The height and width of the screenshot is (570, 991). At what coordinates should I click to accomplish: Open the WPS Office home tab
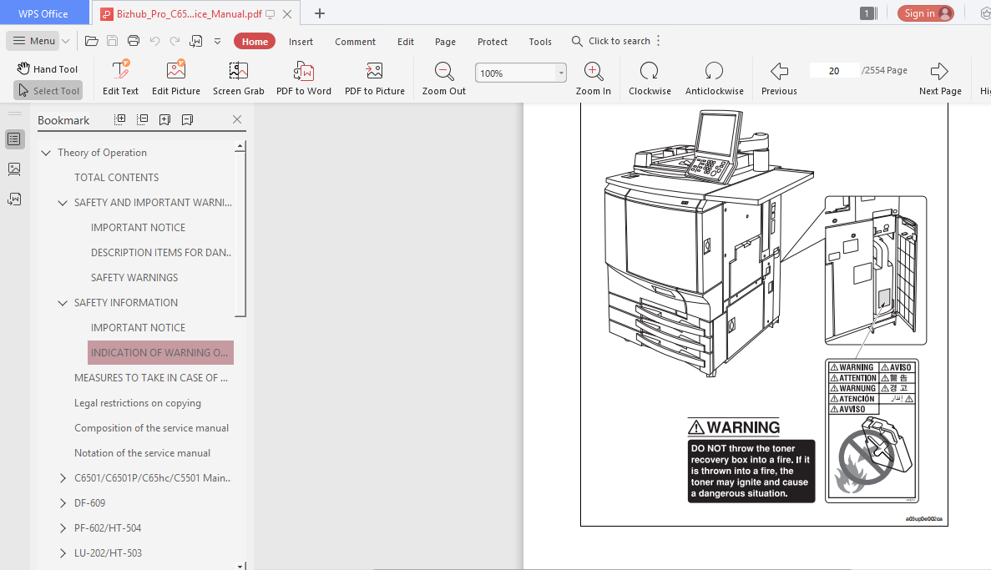coord(43,13)
